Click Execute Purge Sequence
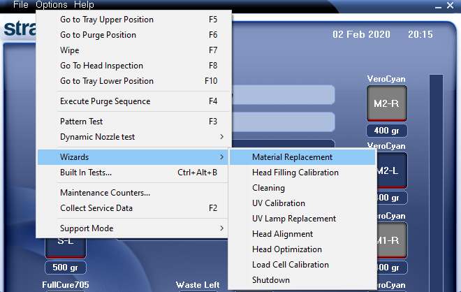This screenshot has height=292, width=461. click(105, 101)
